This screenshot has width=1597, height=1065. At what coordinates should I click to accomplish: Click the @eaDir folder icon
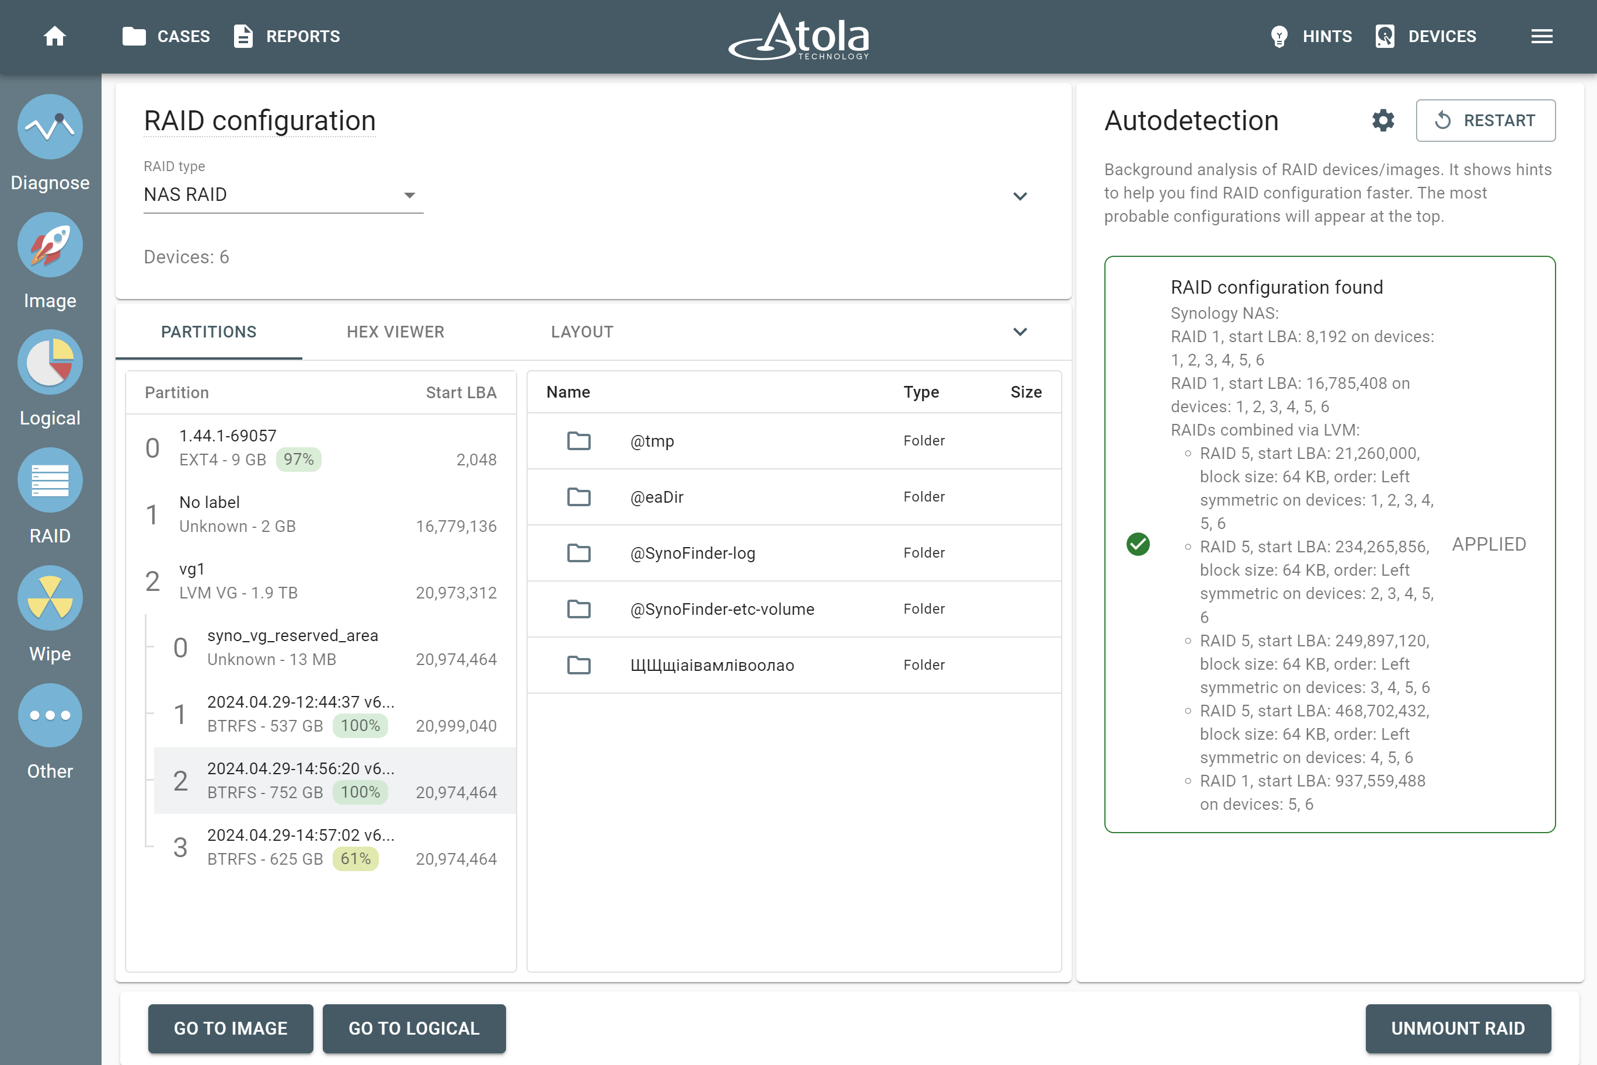pyautogui.click(x=578, y=497)
